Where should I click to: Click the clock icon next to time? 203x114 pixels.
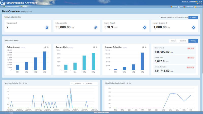[x=196, y=2]
